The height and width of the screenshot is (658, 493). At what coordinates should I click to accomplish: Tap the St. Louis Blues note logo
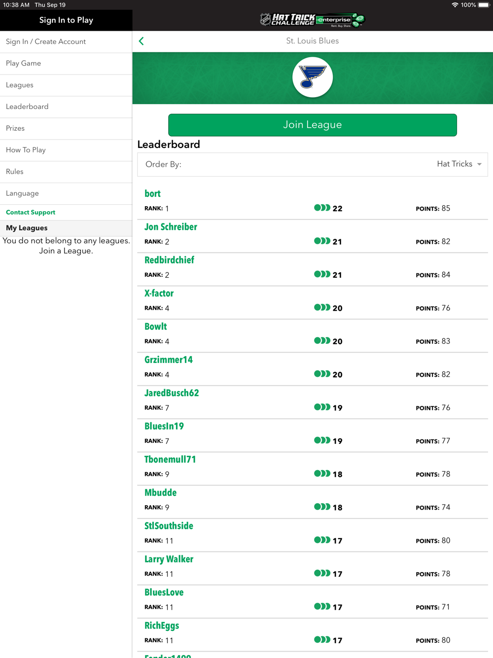pyautogui.click(x=313, y=77)
